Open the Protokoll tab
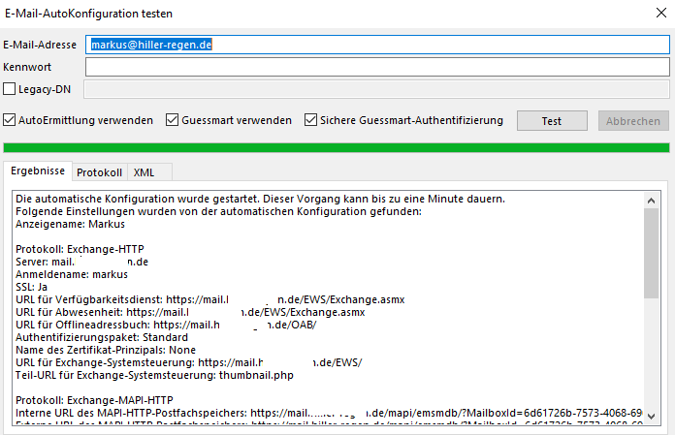 (99, 172)
